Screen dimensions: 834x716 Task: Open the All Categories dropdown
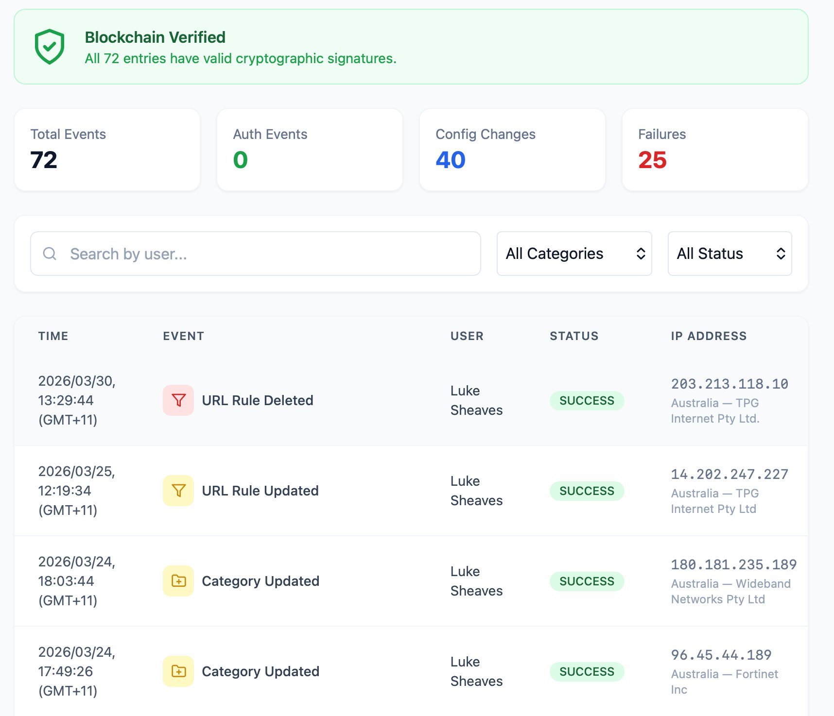[573, 254]
